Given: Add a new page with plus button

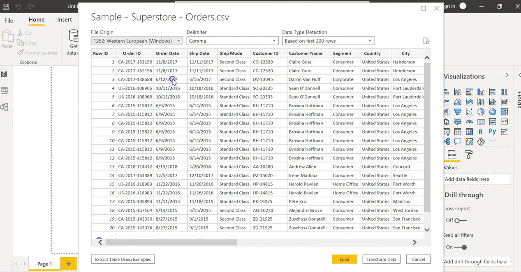Looking at the screenshot, I should [x=69, y=264].
